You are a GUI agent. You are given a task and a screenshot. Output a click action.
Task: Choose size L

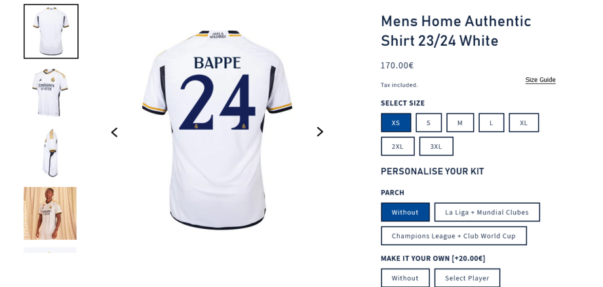491,123
